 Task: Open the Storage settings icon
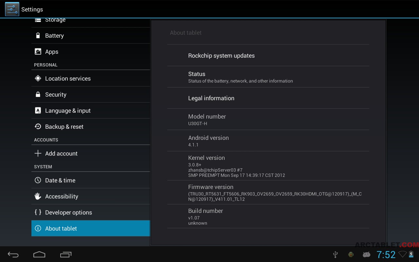tap(38, 20)
